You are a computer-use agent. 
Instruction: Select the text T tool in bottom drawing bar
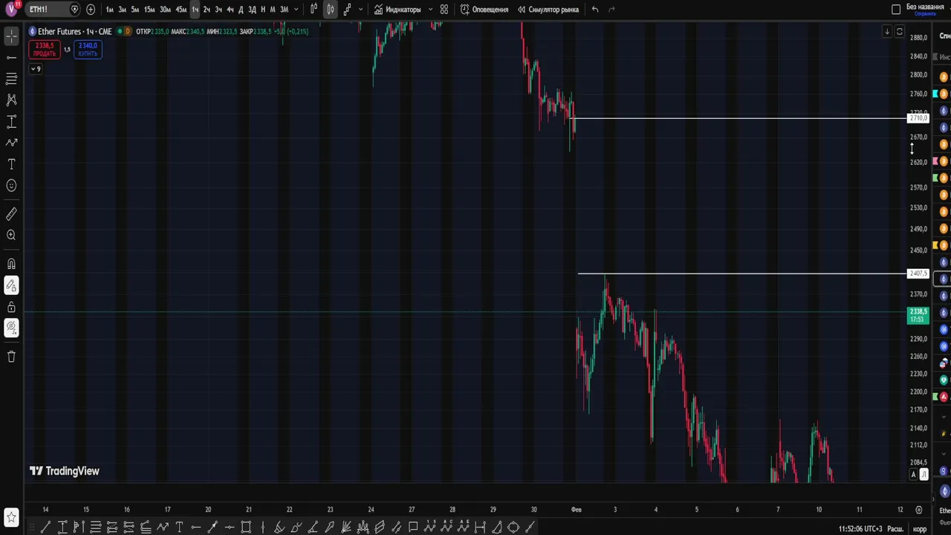(x=179, y=528)
